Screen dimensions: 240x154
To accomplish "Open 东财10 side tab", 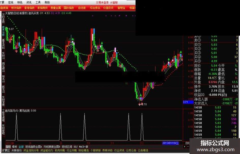I will click(x=3, y=55).
